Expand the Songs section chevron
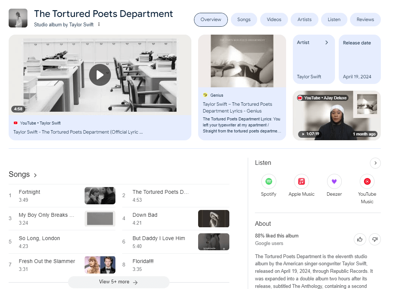The image size is (394, 289). (x=35, y=175)
